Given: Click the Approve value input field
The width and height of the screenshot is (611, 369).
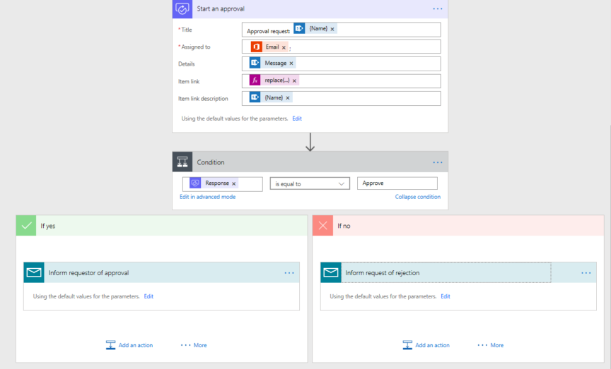Looking at the screenshot, I should click(397, 183).
